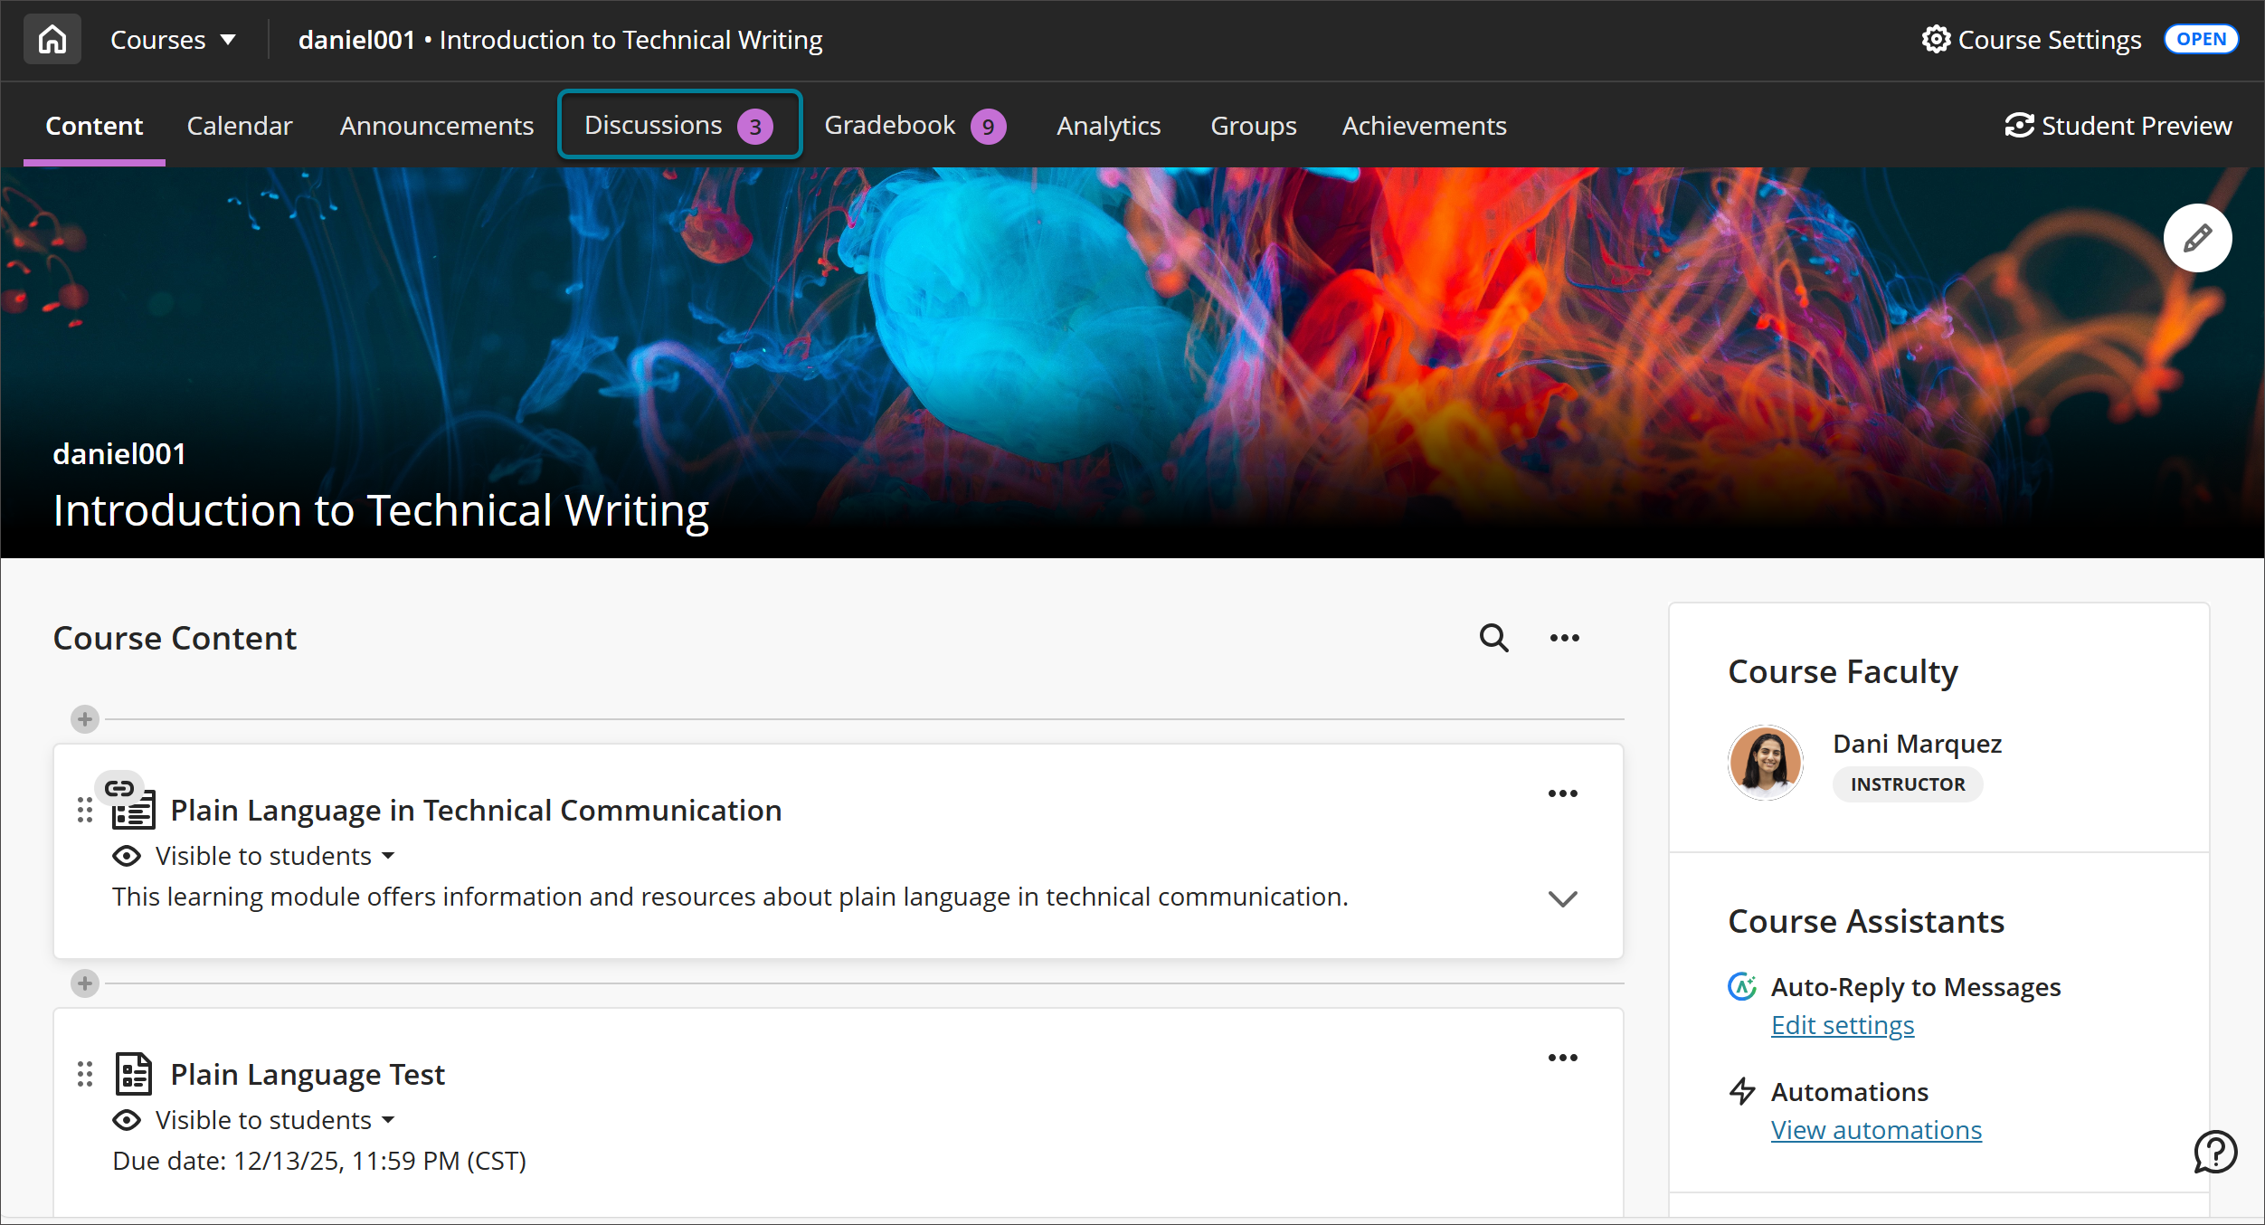Expand the Courses dropdown in top bar
This screenshot has width=2265, height=1225.
tap(174, 39)
